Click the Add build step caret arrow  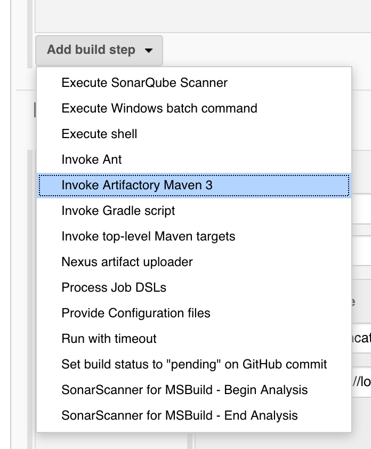pos(149,51)
